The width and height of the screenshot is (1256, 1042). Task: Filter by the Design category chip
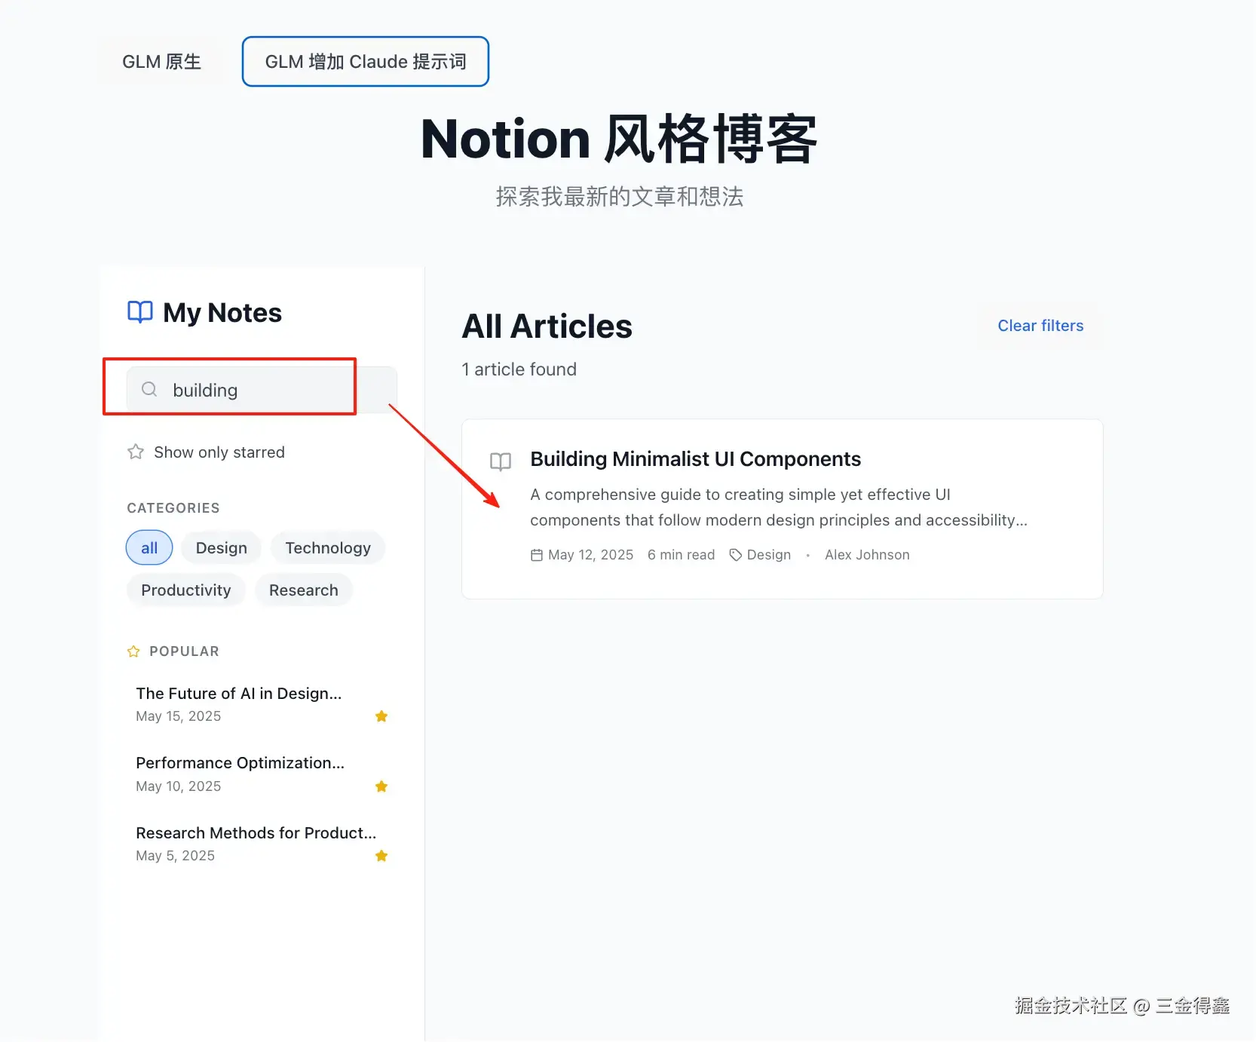(222, 548)
